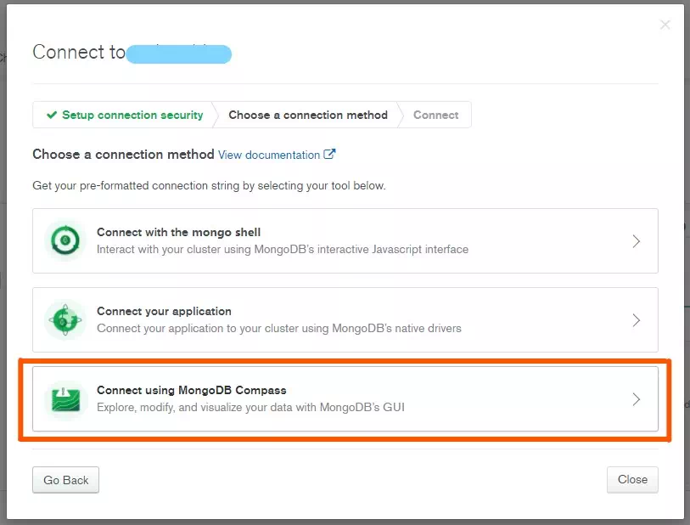Expand the Connect your application chevron

point(636,320)
